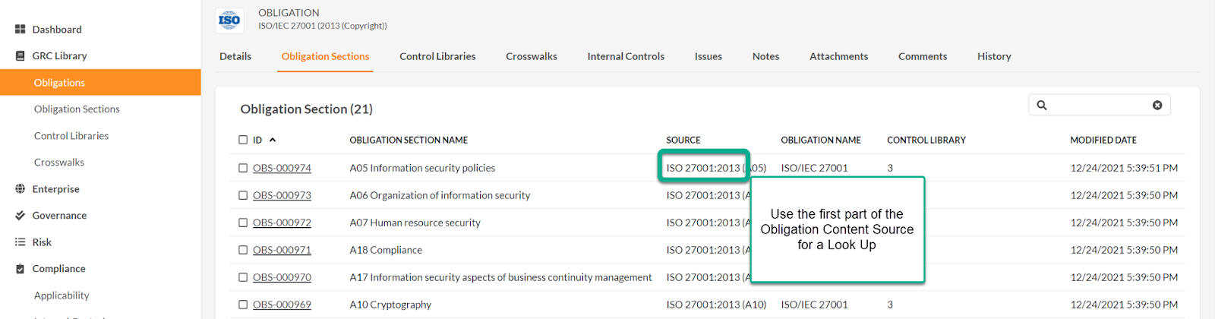Open the OBS-000969 link
The width and height of the screenshot is (1215, 319).
[282, 305]
